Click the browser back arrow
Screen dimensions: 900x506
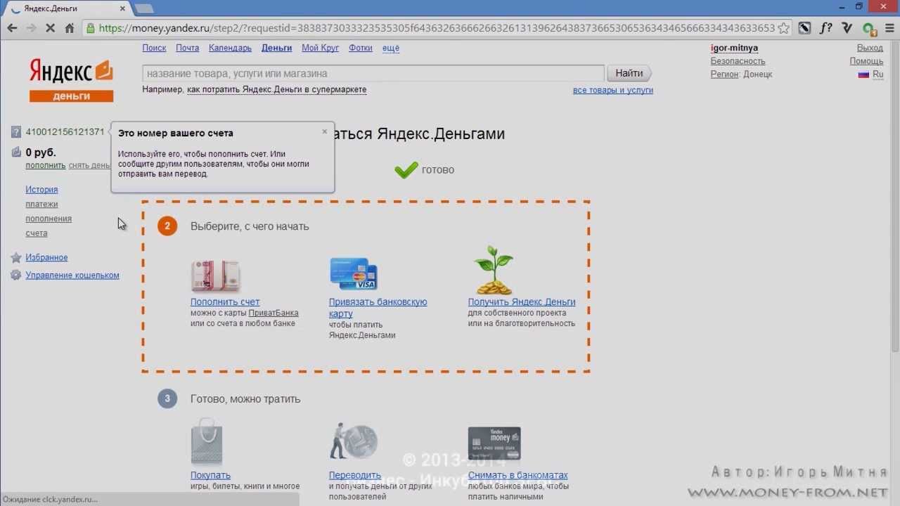tap(12, 28)
